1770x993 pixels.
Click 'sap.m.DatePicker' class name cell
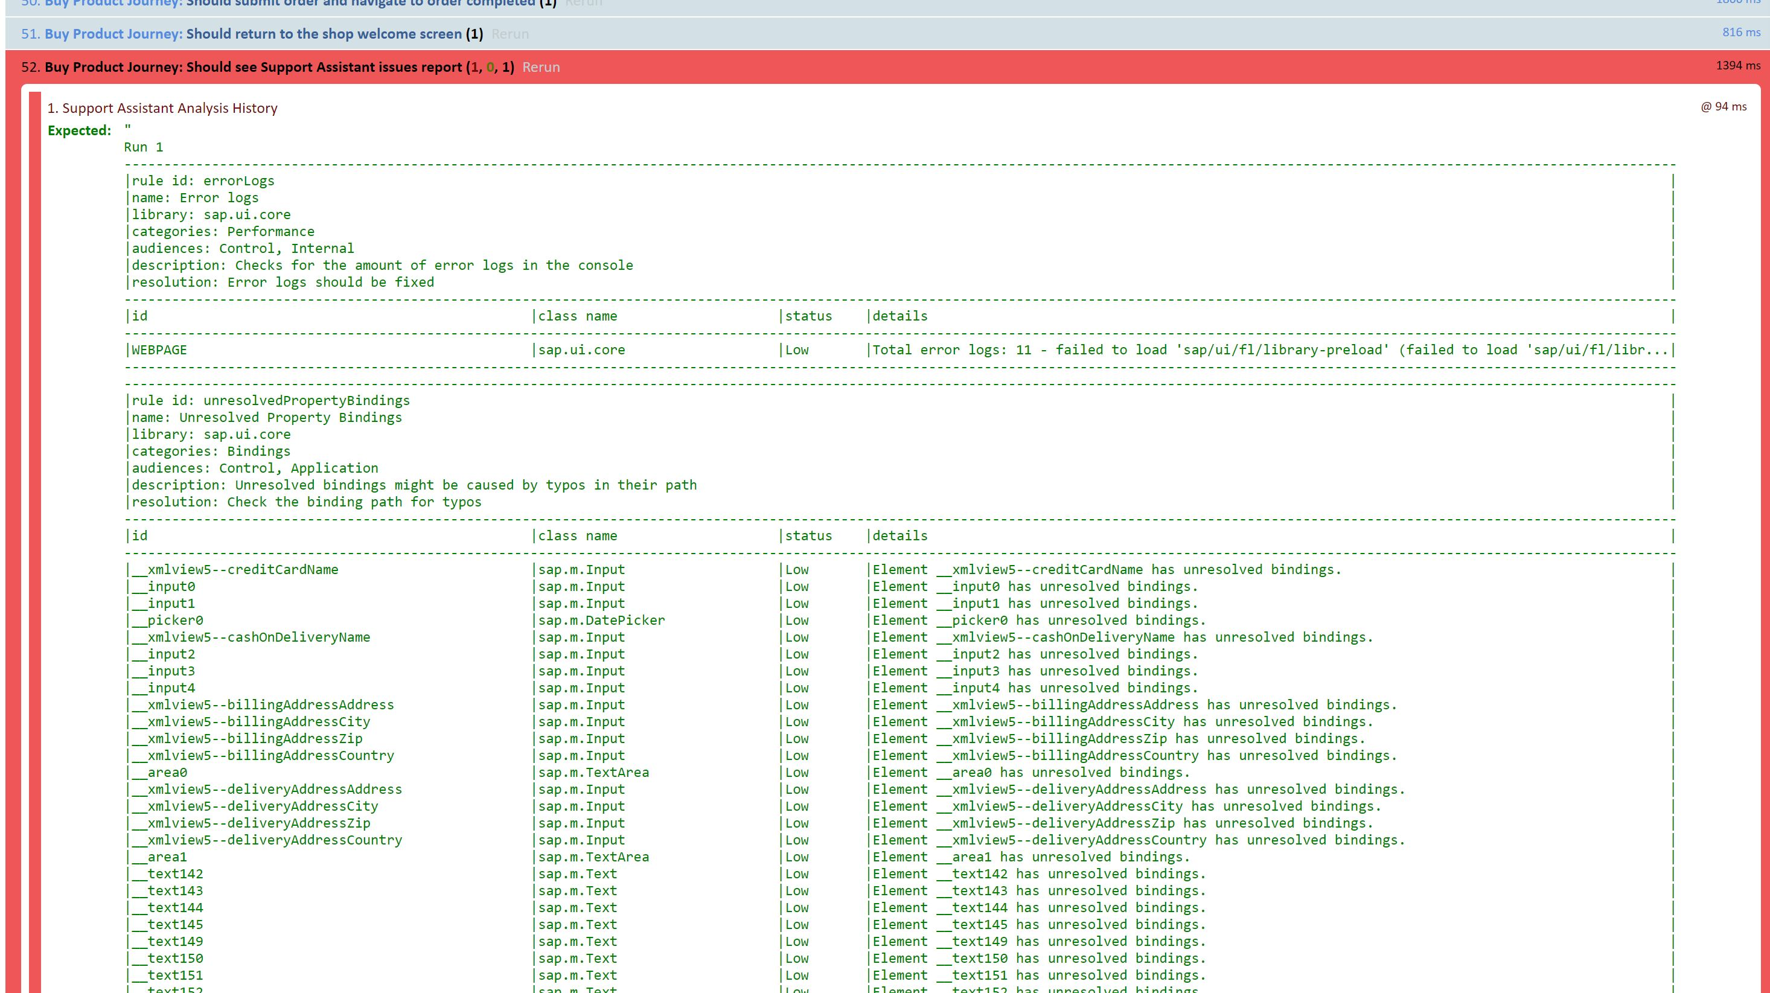601,620
